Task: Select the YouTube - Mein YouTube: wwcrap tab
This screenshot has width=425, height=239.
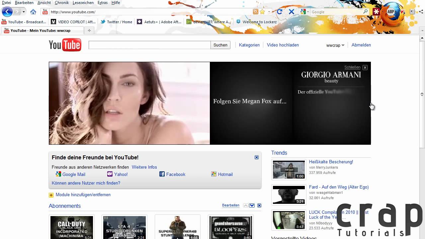Action: pyautogui.click(x=42, y=31)
